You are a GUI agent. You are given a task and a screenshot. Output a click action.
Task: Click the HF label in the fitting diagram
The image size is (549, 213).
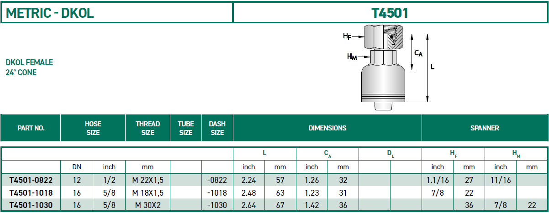coord(347,36)
